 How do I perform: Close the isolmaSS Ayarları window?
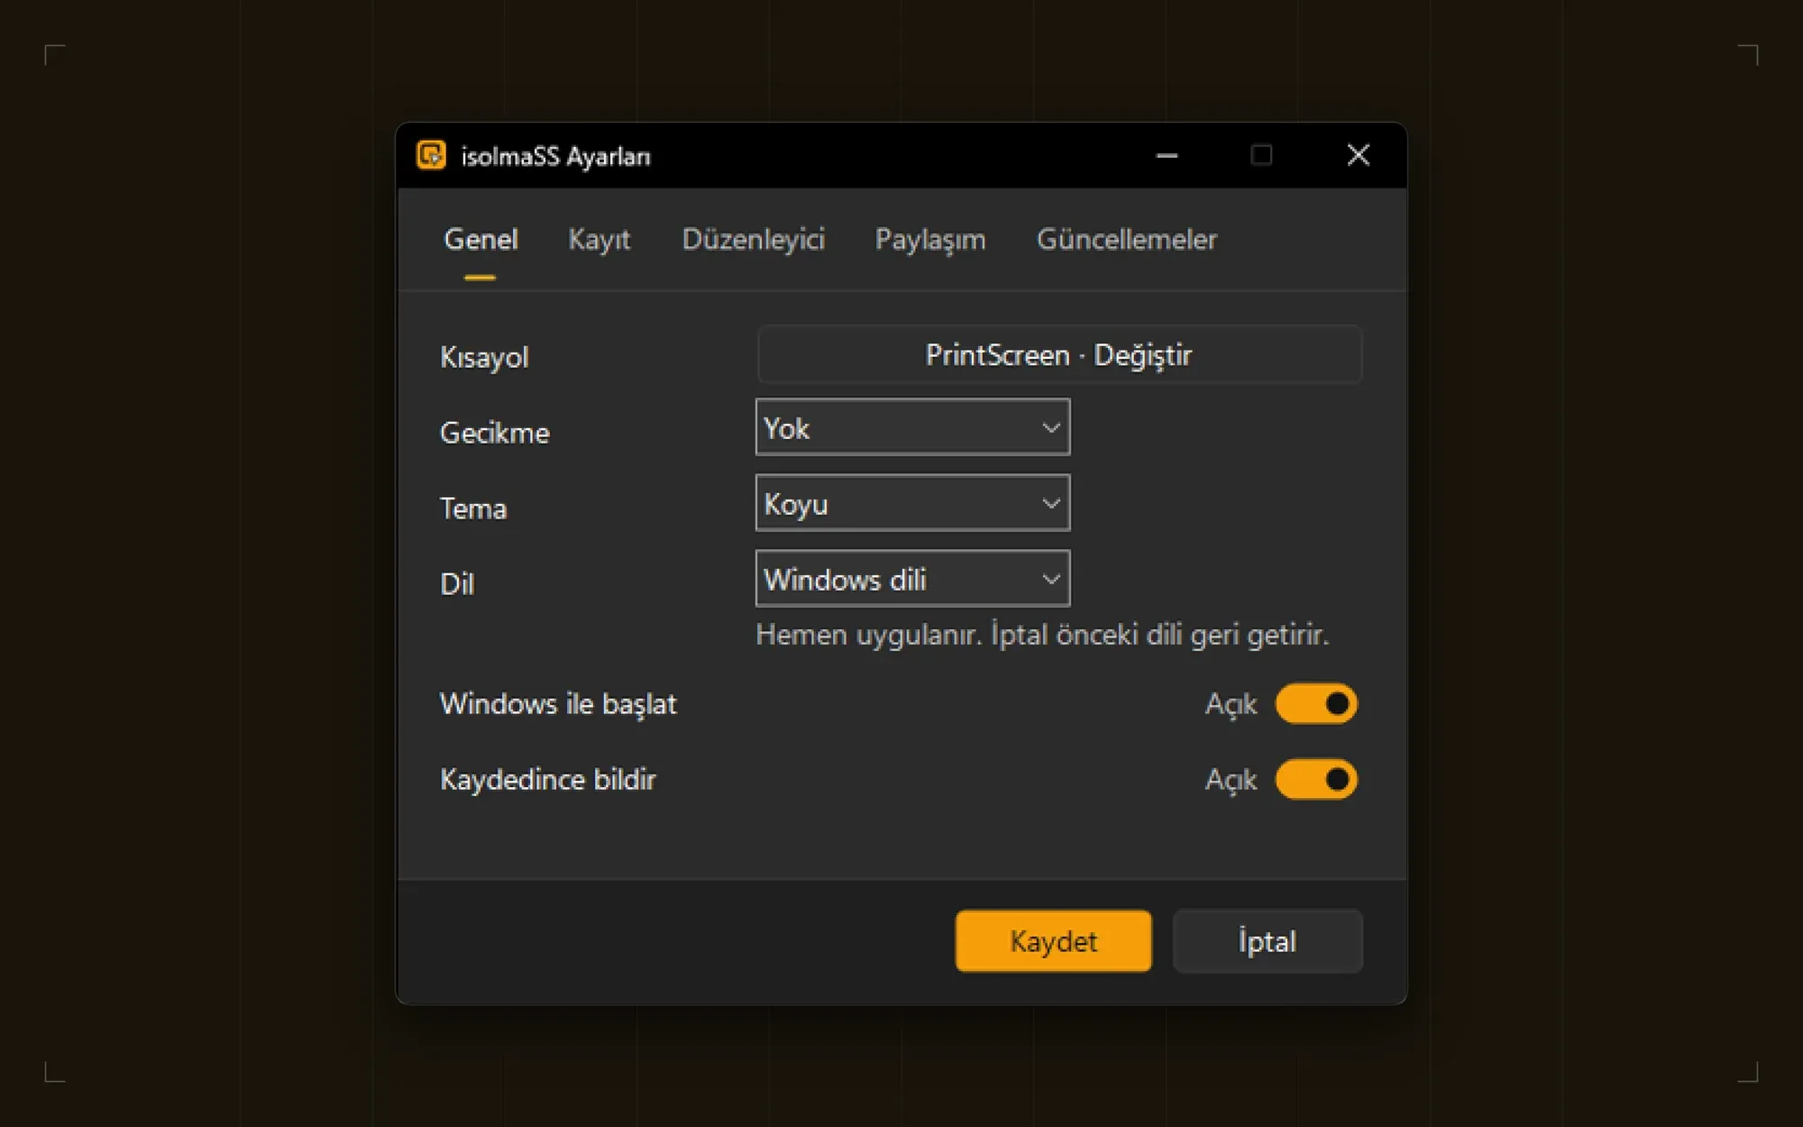click(1358, 156)
